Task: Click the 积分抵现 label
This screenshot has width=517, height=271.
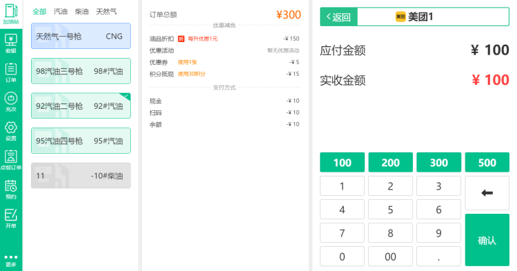Action: [161, 74]
